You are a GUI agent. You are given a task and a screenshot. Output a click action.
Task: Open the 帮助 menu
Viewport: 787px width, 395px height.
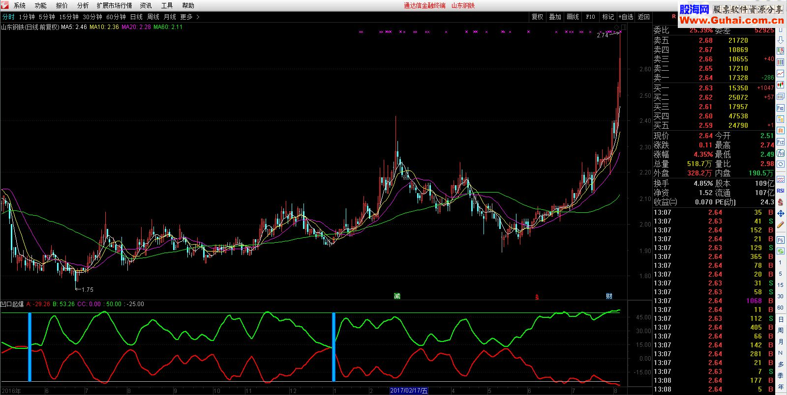188,5
